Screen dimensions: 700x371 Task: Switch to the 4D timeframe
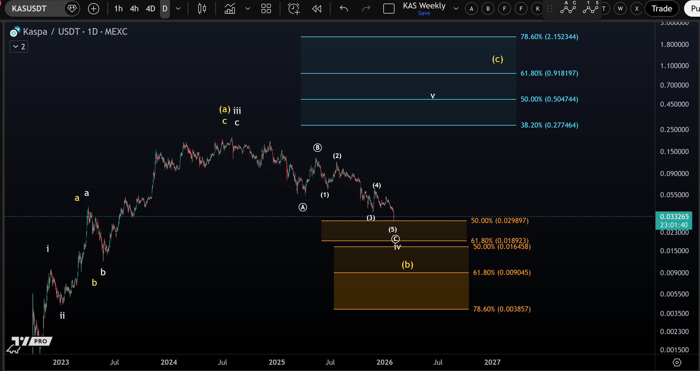[150, 9]
